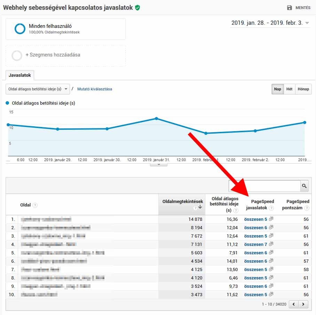Click the help icon next to PageSpeed pontszám header
This screenshot has height=315, width=316.
(x=307, y=208)
